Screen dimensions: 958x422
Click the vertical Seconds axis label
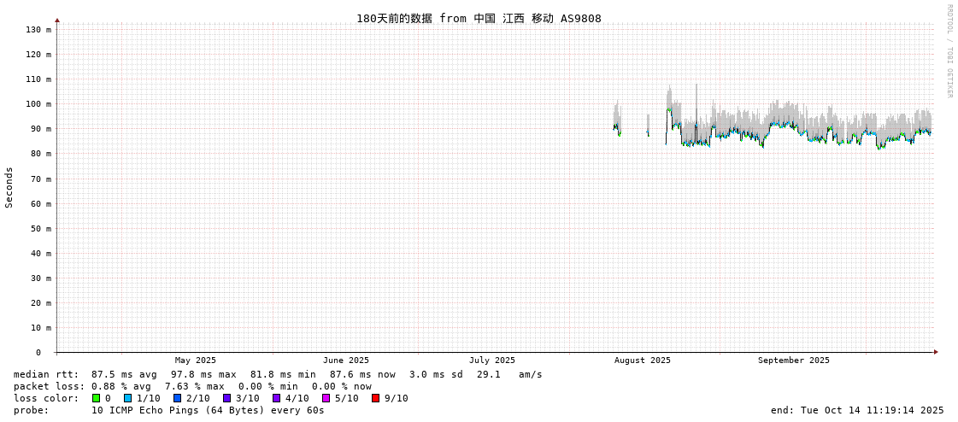9,187
